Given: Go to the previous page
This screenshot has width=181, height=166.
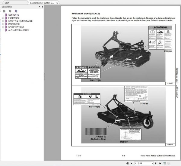Looking at the screenshot, I should 132,163.
